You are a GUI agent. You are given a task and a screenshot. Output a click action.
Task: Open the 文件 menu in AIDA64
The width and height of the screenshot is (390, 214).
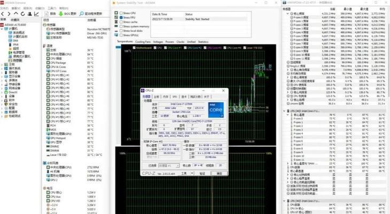tap(4, 8)
